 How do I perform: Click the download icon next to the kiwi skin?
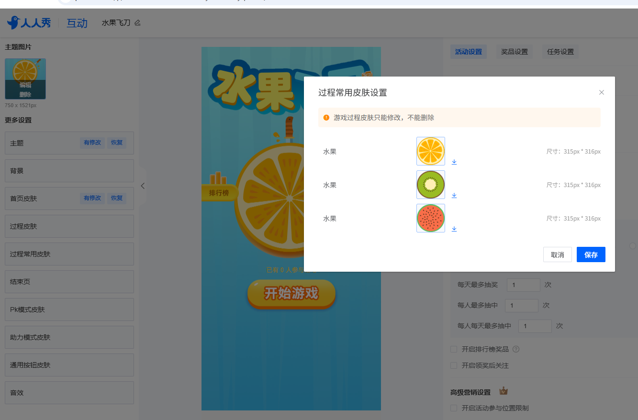point(454,195)
